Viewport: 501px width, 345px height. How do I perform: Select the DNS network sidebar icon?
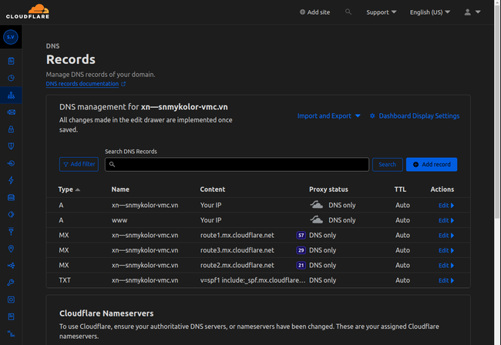11,95
